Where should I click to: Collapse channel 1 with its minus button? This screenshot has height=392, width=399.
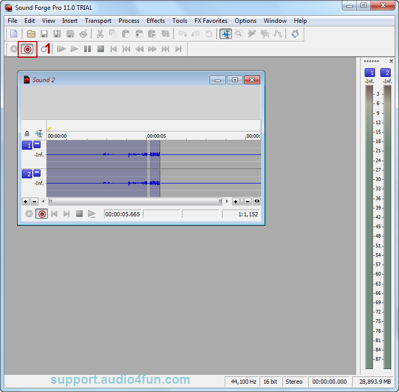tap(36, 145)
